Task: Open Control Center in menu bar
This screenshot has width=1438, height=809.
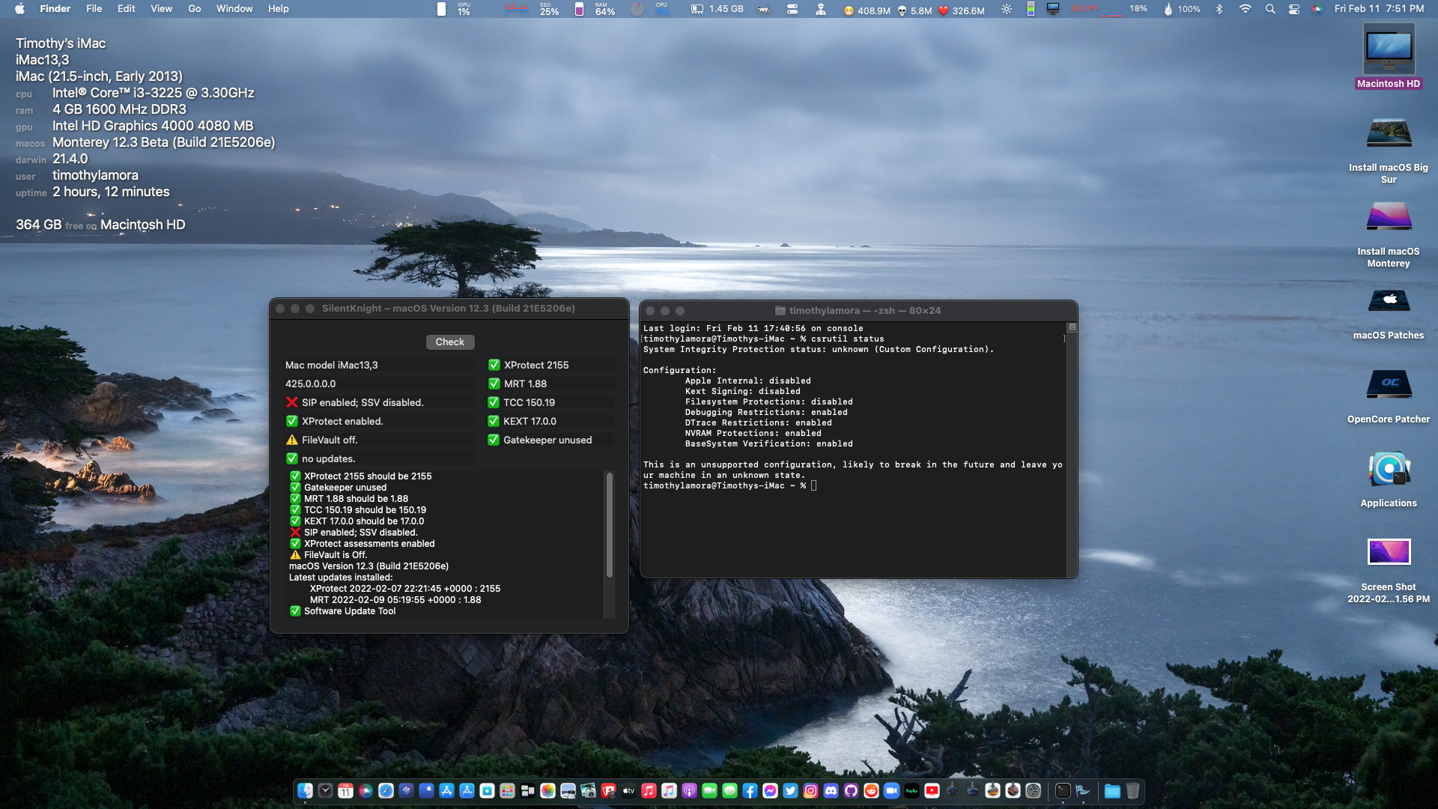Action: [1294, 9]
